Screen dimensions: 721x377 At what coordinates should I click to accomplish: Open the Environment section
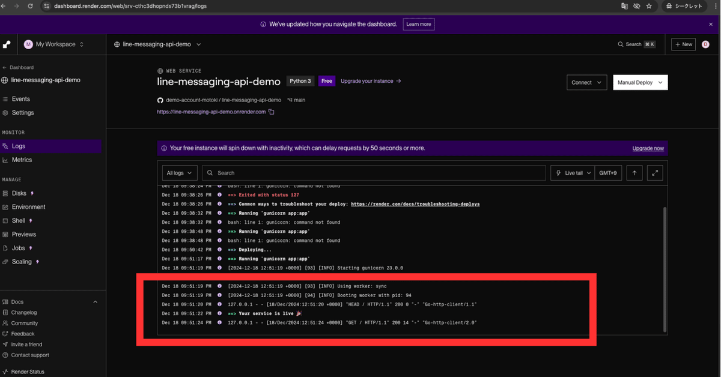(x=28, y=207)
